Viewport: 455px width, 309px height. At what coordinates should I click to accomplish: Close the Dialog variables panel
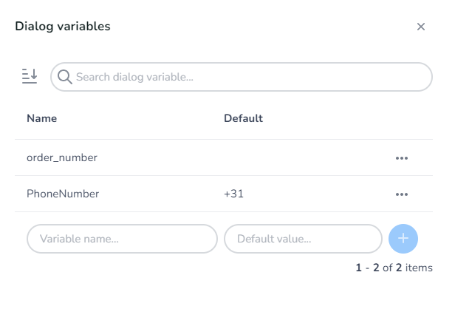point(421,27)
